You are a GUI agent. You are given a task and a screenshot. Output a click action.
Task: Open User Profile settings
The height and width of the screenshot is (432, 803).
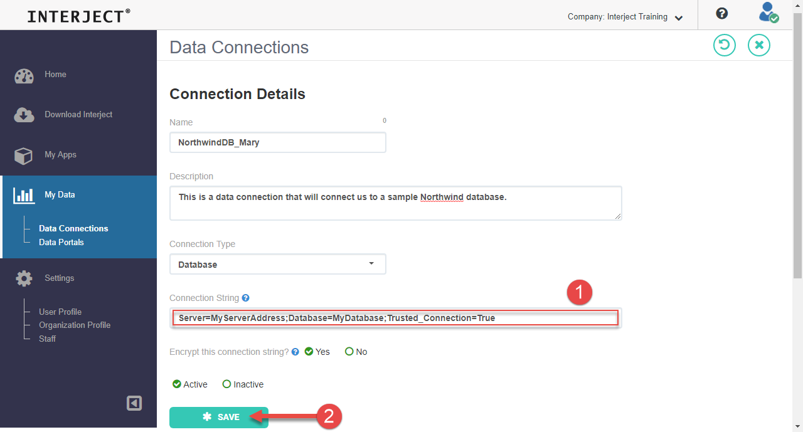[x=60, y=312]
